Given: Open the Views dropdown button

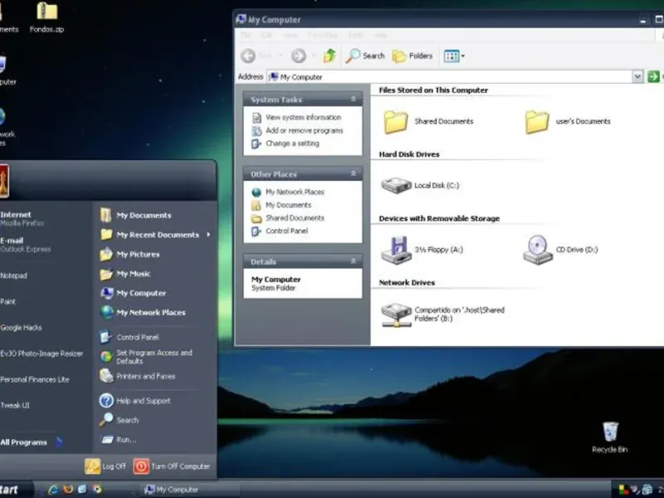Looking at the screenshot, I should (454, 56).
